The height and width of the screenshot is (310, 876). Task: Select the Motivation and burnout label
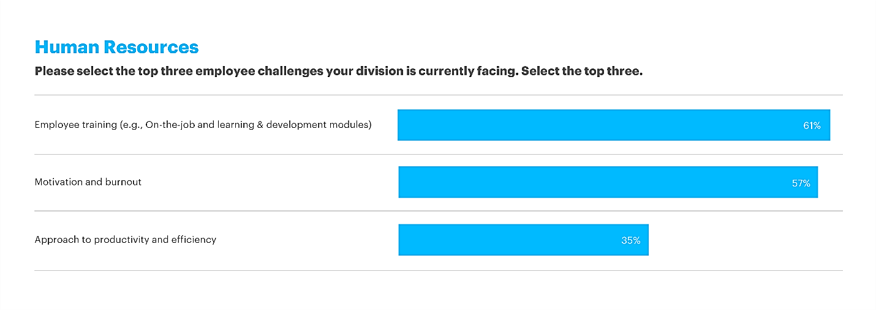tap(88, 182)
